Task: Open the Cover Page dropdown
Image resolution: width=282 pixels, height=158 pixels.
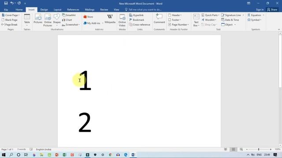Action: pos(11,15)
